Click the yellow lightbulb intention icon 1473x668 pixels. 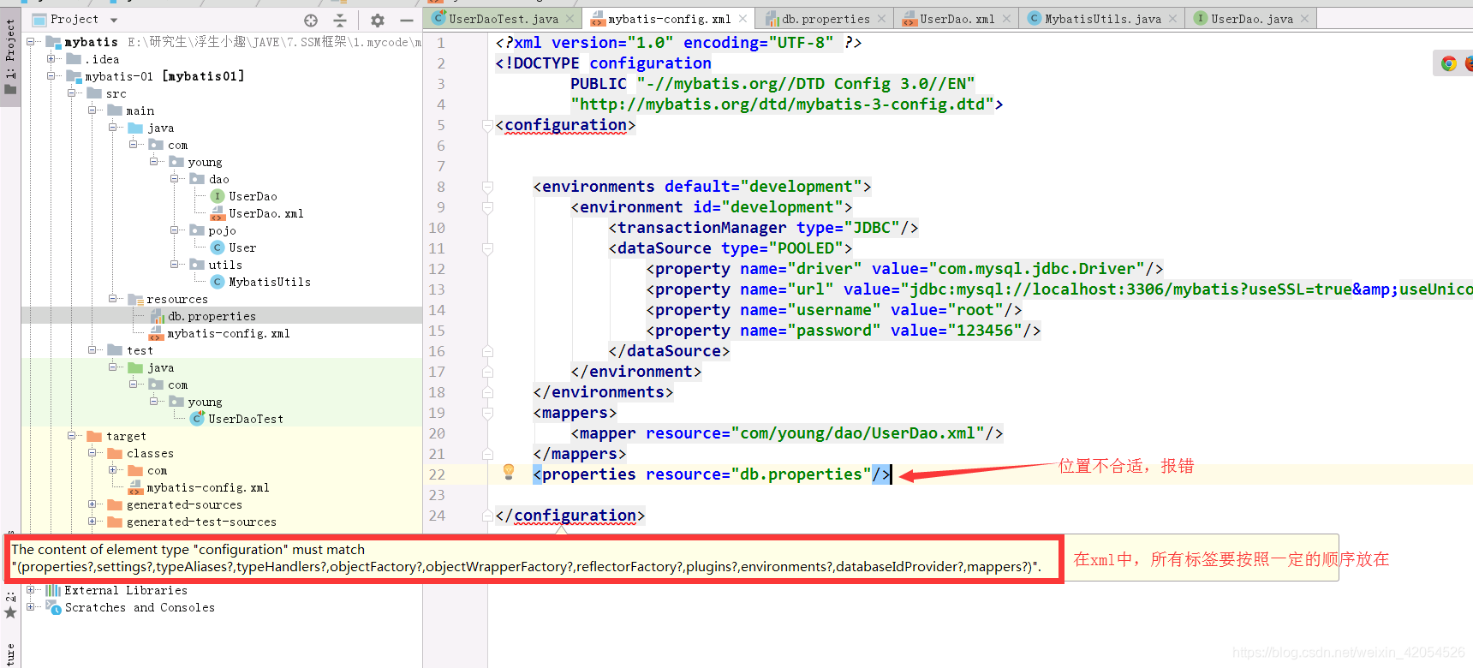coord(509,471)
